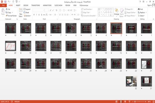Switch to the SLIDE SHOW tab
This screenshot has height=103, width=155.
pyautogui.click(x=58, y=5)
